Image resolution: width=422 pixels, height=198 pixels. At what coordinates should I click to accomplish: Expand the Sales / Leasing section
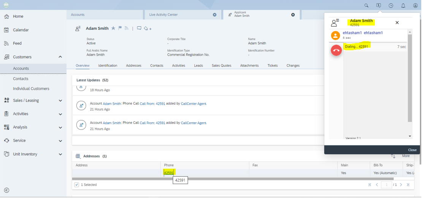coord(60,101)
